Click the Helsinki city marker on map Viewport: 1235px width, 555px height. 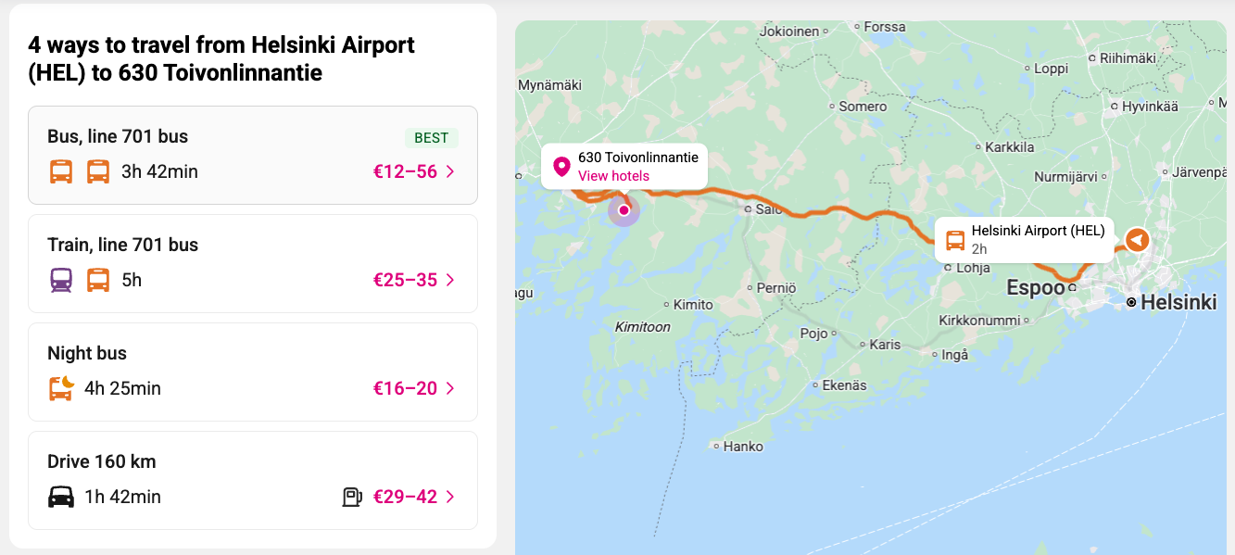(1131, 303)
